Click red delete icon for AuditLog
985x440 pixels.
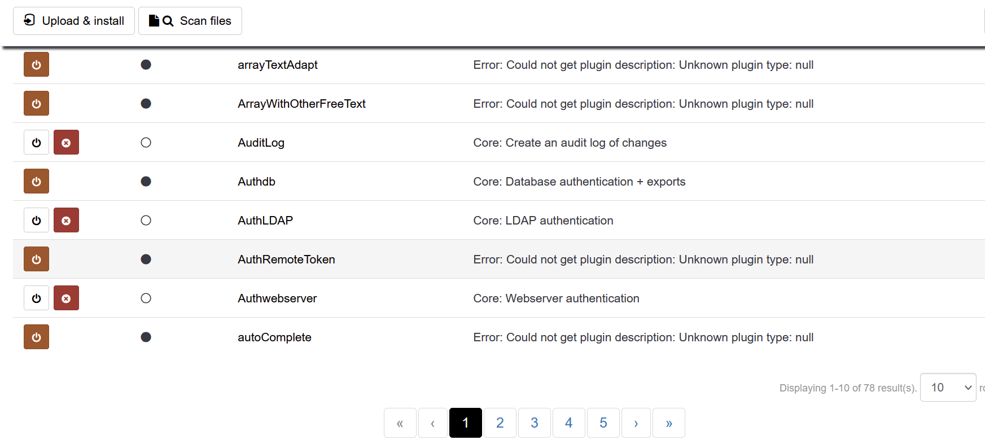66,143
